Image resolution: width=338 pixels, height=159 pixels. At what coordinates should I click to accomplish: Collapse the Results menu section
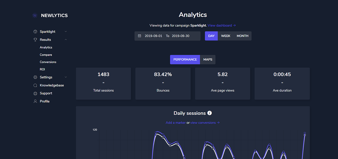pos(66,39)
